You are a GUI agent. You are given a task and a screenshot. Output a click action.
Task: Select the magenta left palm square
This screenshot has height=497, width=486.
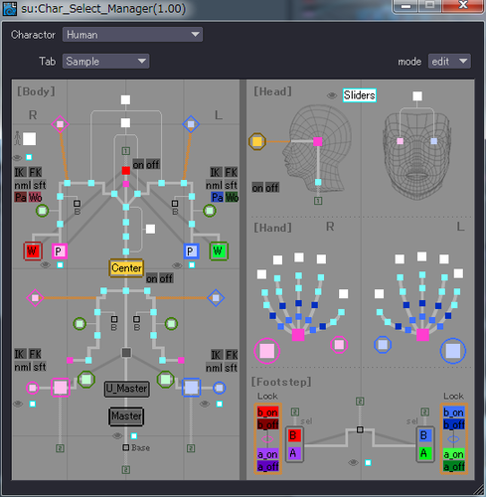(x=422, y=335)
